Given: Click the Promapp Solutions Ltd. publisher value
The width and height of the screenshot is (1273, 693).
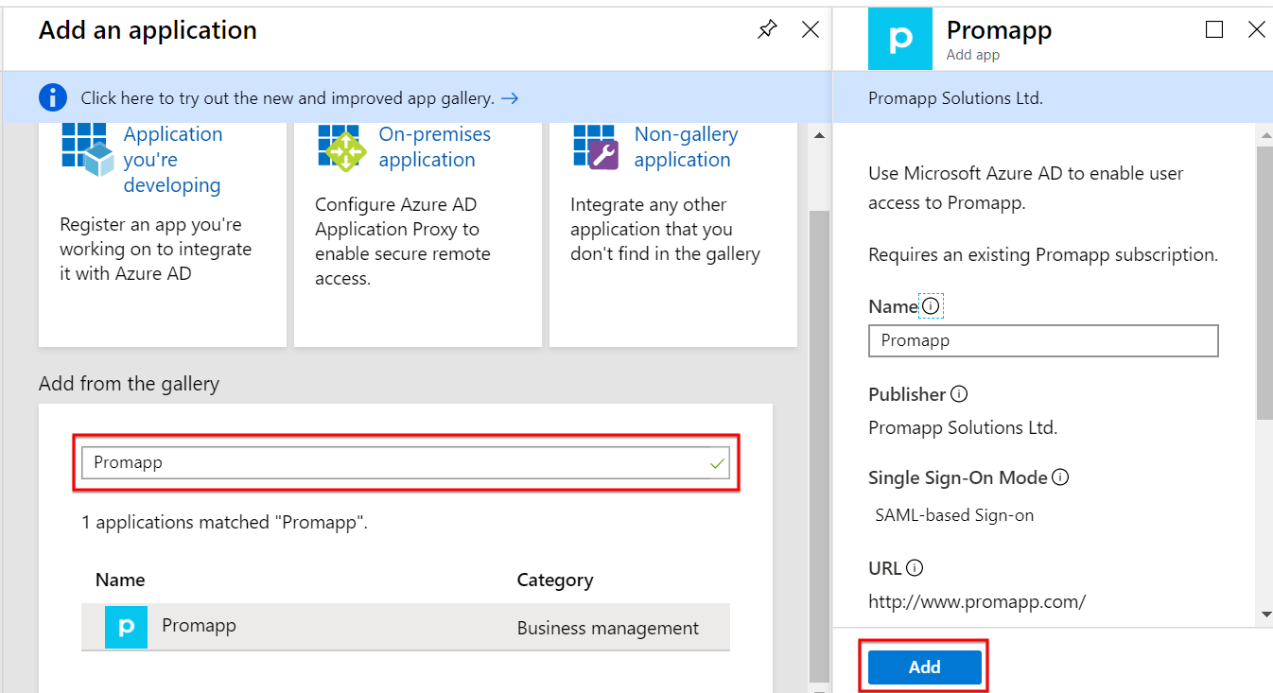Looking at the screenshot, I should coord(963,428).
